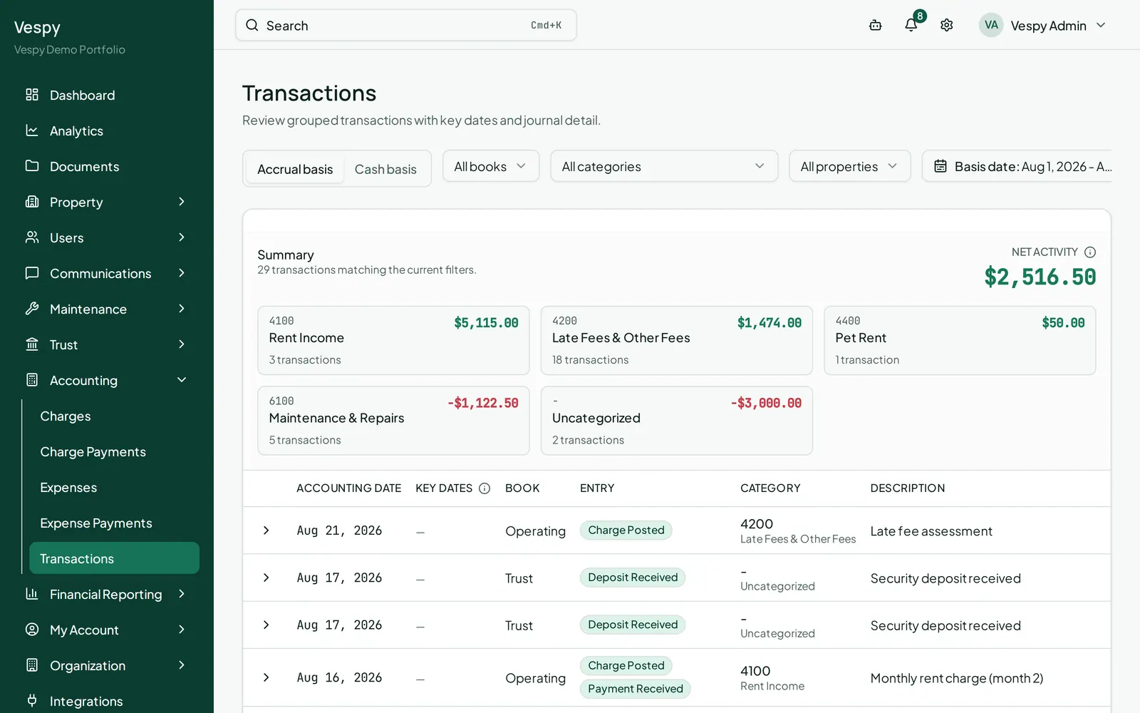The height and width of the screenshot is (713, 1140).
Task: Click the Trust bank icon
Action: pyautogui.click(x=32, y=344)
